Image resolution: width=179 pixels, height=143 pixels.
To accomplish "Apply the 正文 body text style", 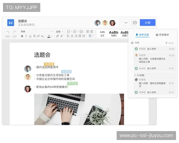I will (102, 34).
